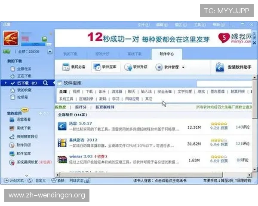Click the 迅雷 5.9.17 app icon

[x=62, y=126]
